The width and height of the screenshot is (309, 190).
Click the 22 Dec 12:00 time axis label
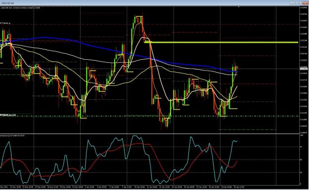click(15, 187)
